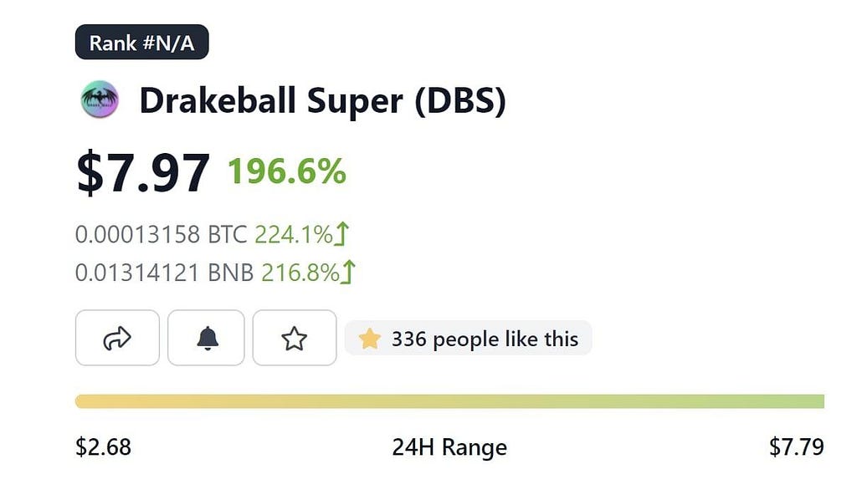Click the 196.6% price change

(287, 171)
